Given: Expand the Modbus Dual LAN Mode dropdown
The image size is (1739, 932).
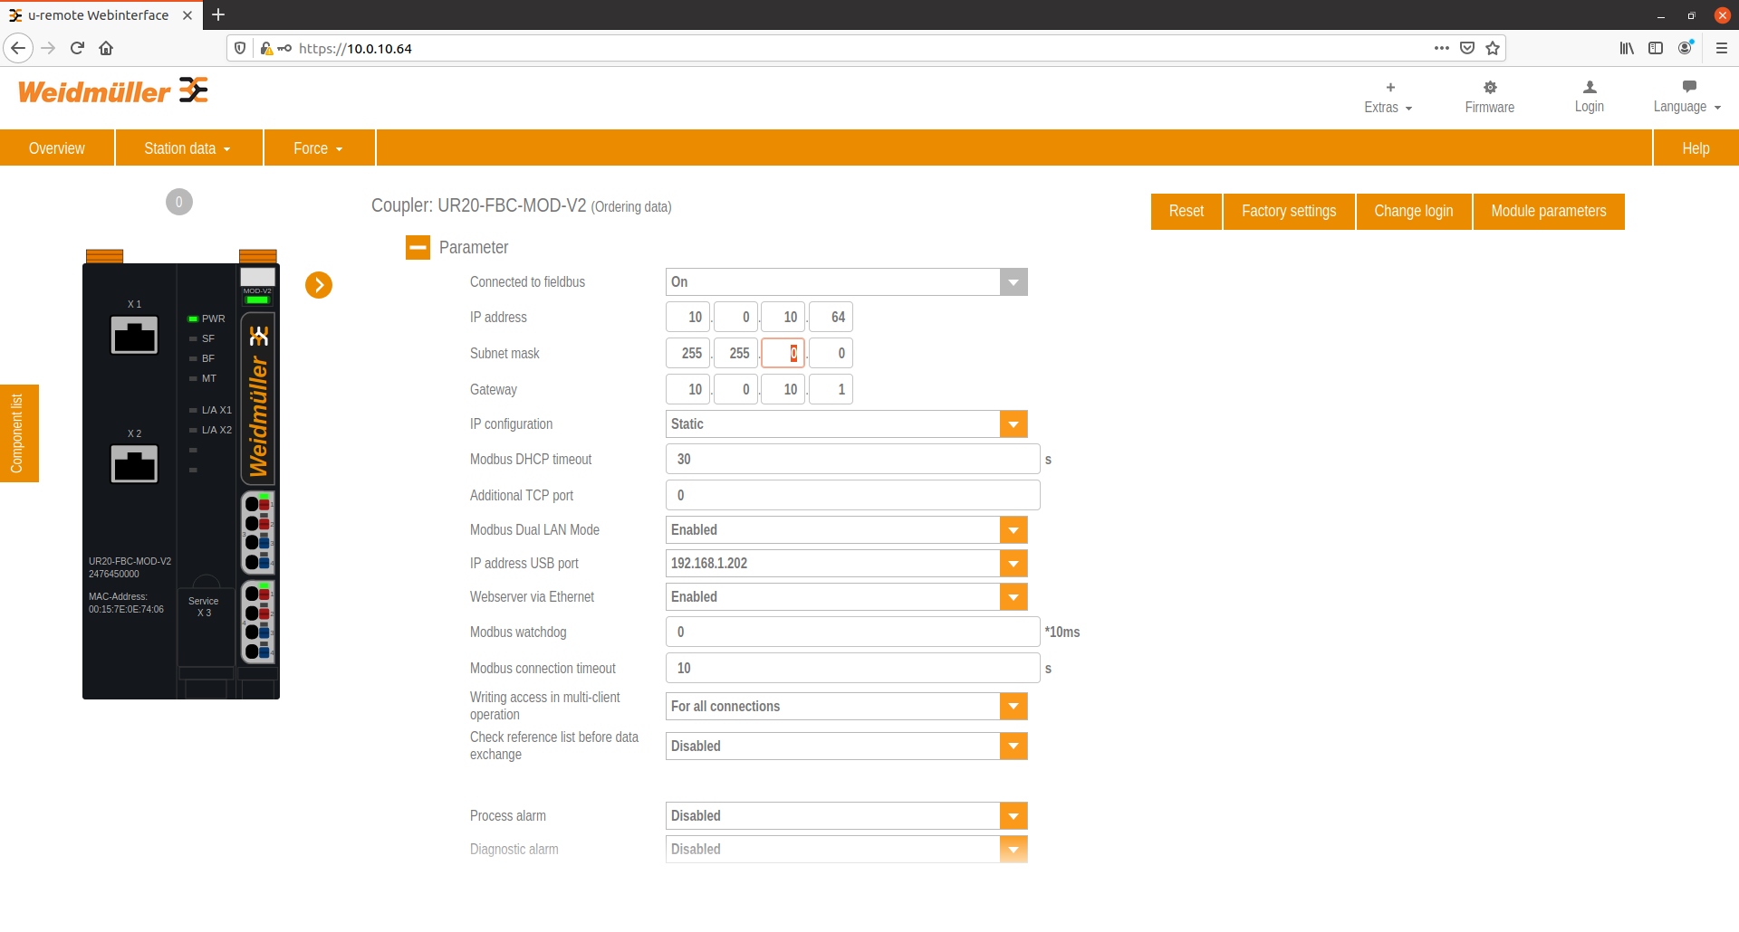Looking at the screenshot, I should (x=1013, y=530).
